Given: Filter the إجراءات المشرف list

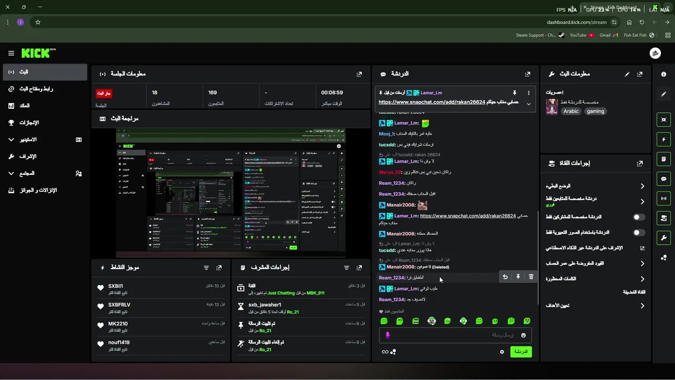Looking at the screenshot, I should (346, 268).
